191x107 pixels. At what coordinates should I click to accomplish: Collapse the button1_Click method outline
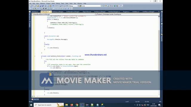(35, 56)
